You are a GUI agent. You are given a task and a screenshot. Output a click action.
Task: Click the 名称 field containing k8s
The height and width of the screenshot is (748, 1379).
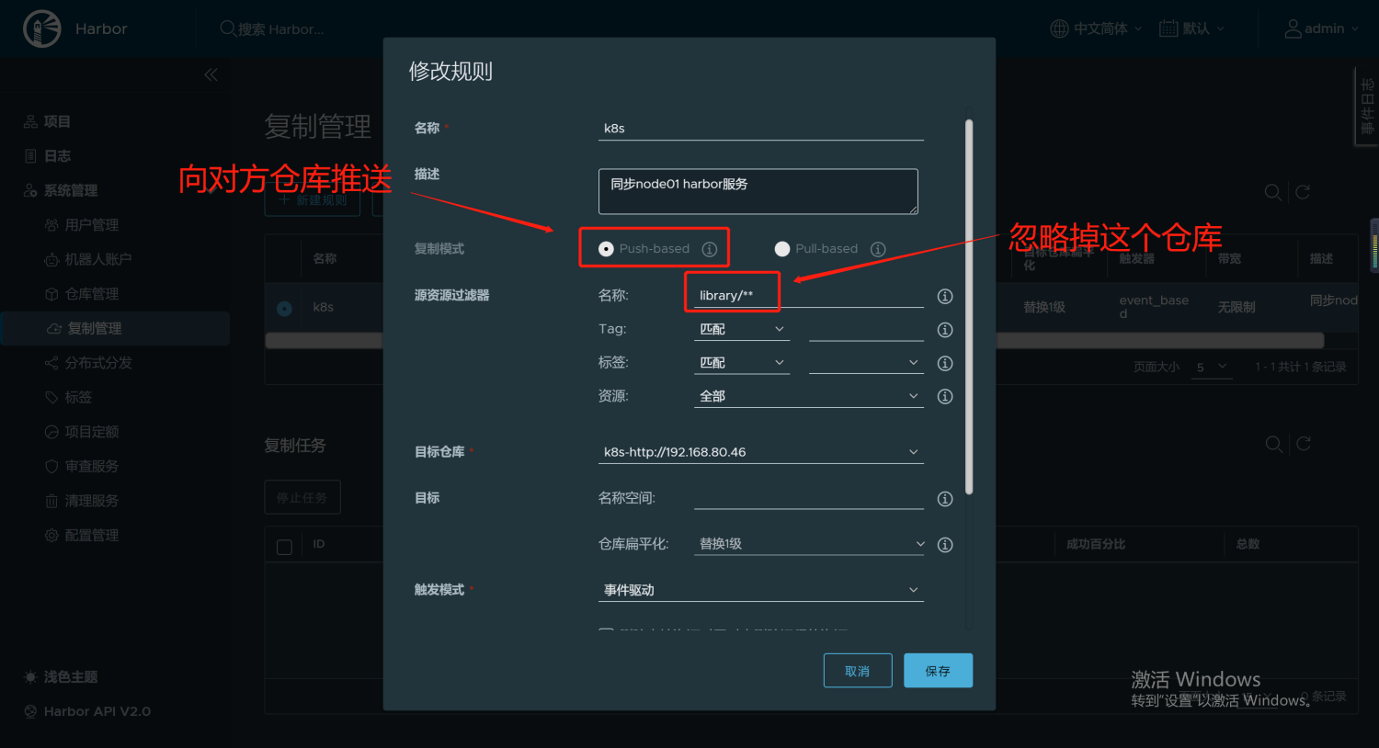coord(761,129)
